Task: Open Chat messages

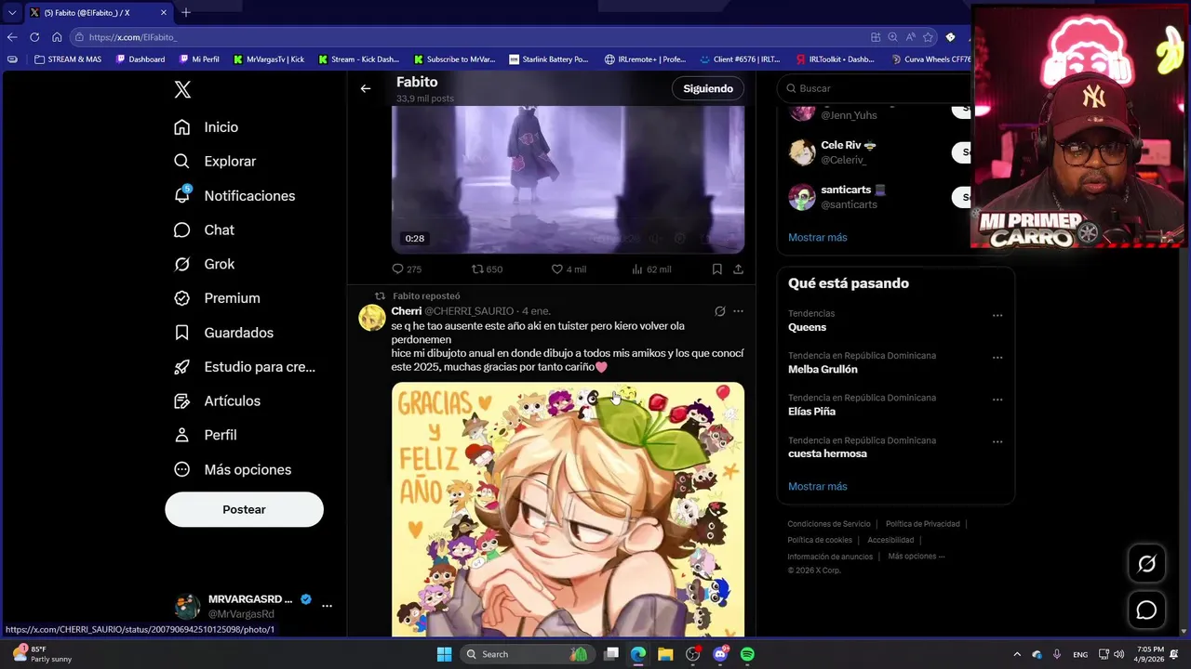Action: 205,230
